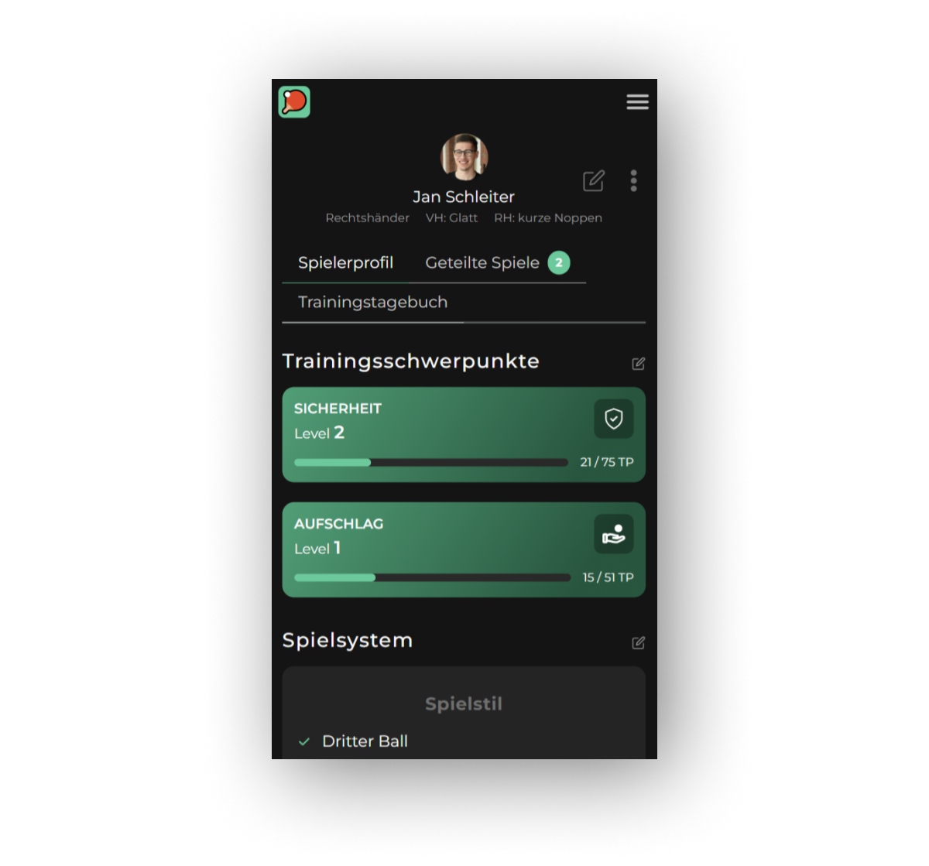Screen dimensions: 929x866
Task: Open the three-dot profile options menu
Action: pos(633,181)
